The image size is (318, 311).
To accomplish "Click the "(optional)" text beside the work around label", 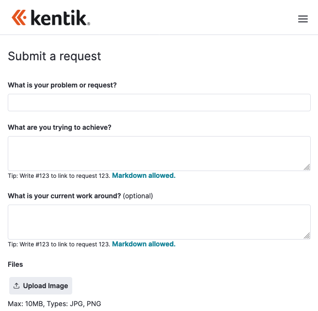I will tap(138, 196).
